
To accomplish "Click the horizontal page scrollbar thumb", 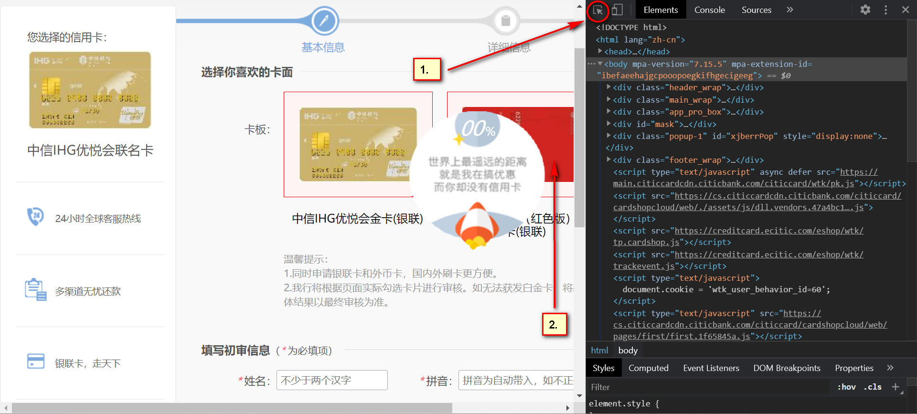I will [232, 408].
